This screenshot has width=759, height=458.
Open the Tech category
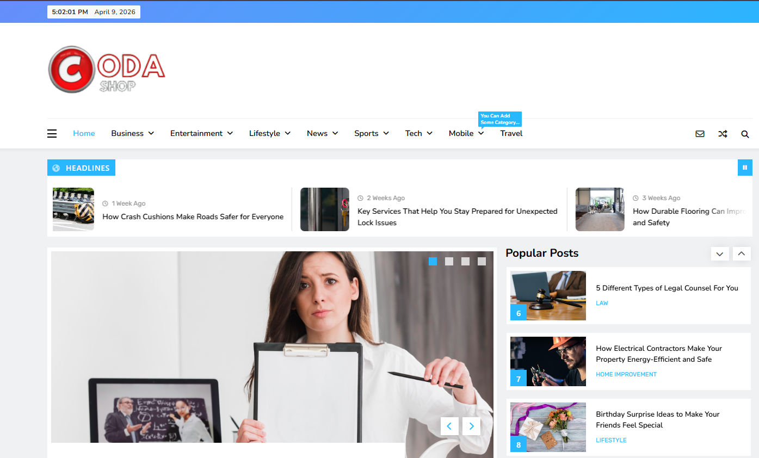click(x=414, y=133)
